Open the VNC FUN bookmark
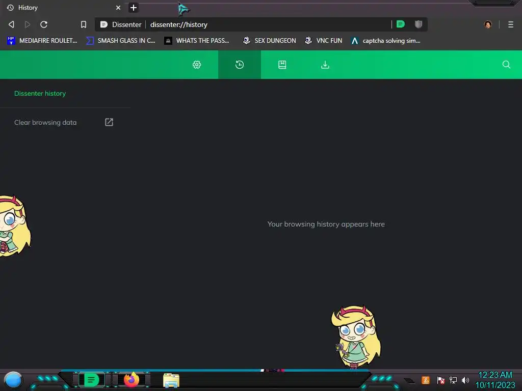This screenshot has width=522, height=391. pos(324,41)
